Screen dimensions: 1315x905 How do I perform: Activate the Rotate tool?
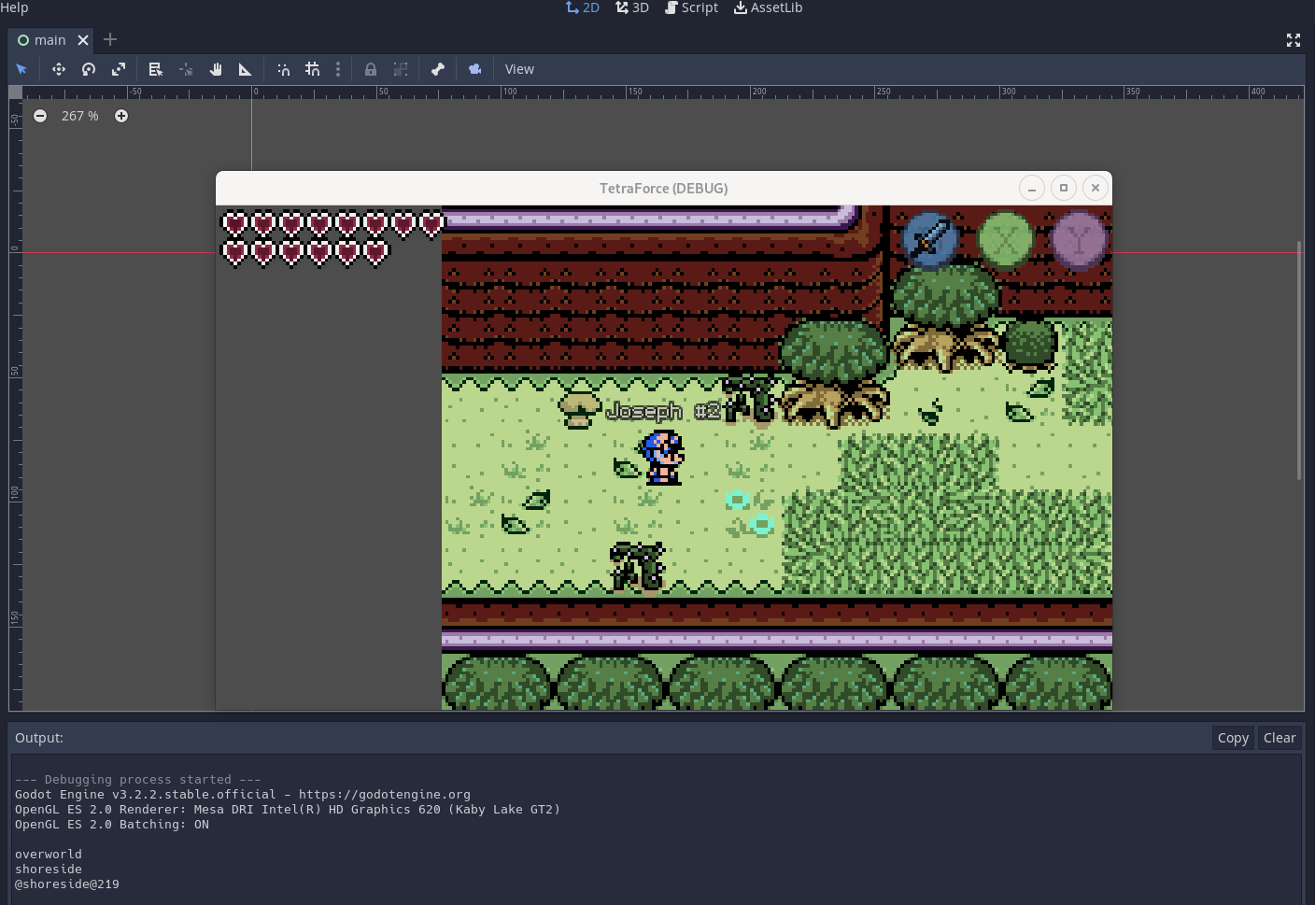[89, 68]
